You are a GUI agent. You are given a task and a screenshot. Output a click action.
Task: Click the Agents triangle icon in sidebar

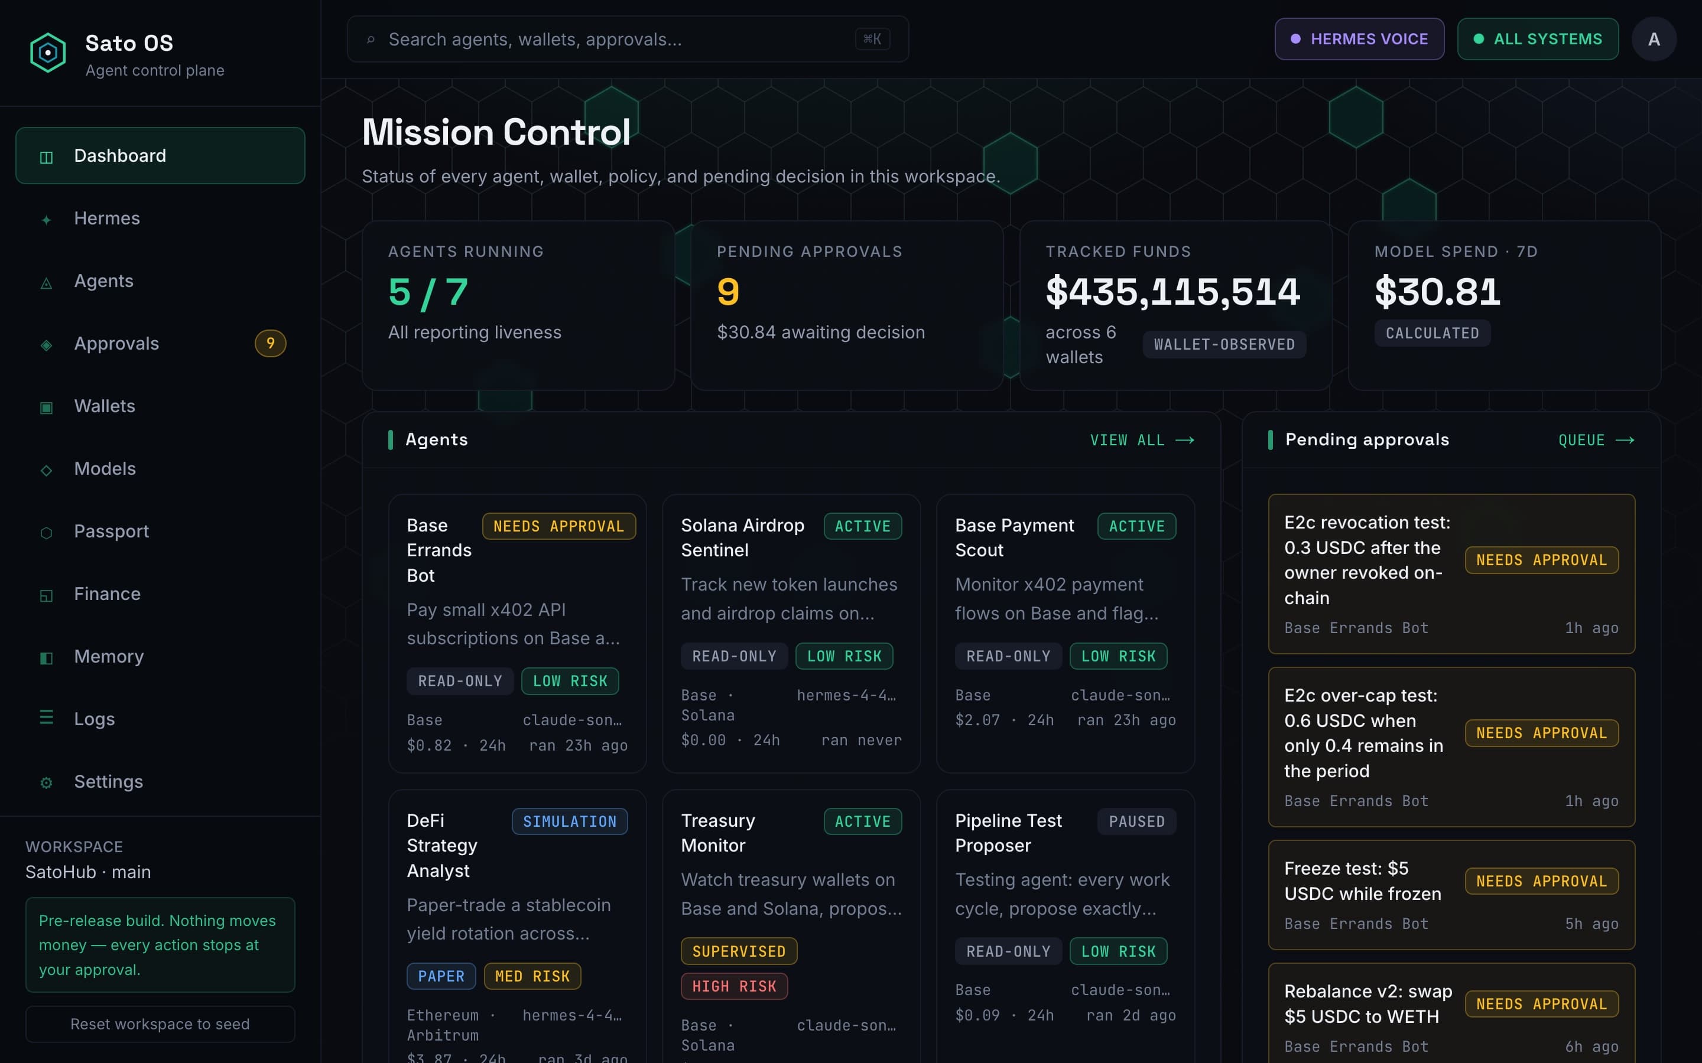click(x=47, y=283)
